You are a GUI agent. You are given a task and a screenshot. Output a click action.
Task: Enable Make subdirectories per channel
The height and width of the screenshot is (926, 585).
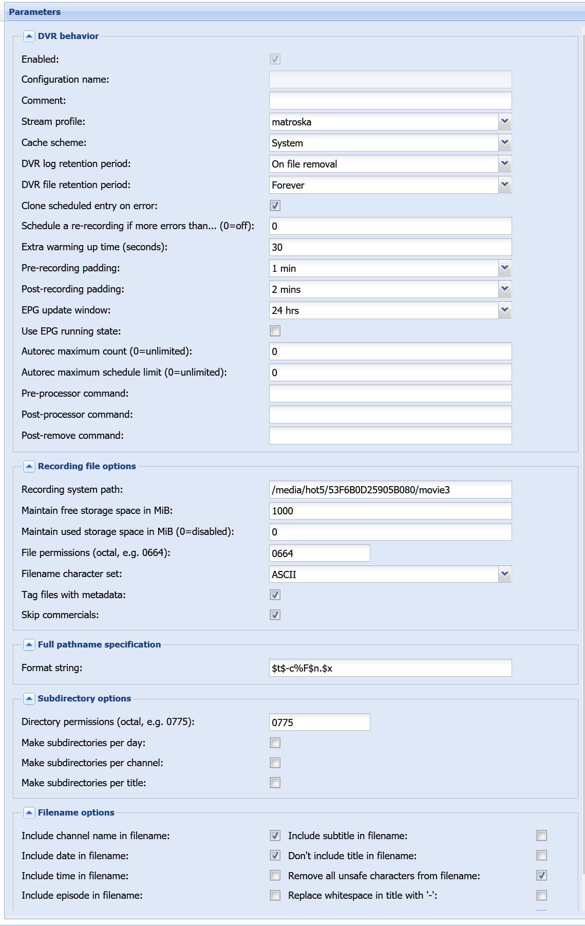coord(275,763)
